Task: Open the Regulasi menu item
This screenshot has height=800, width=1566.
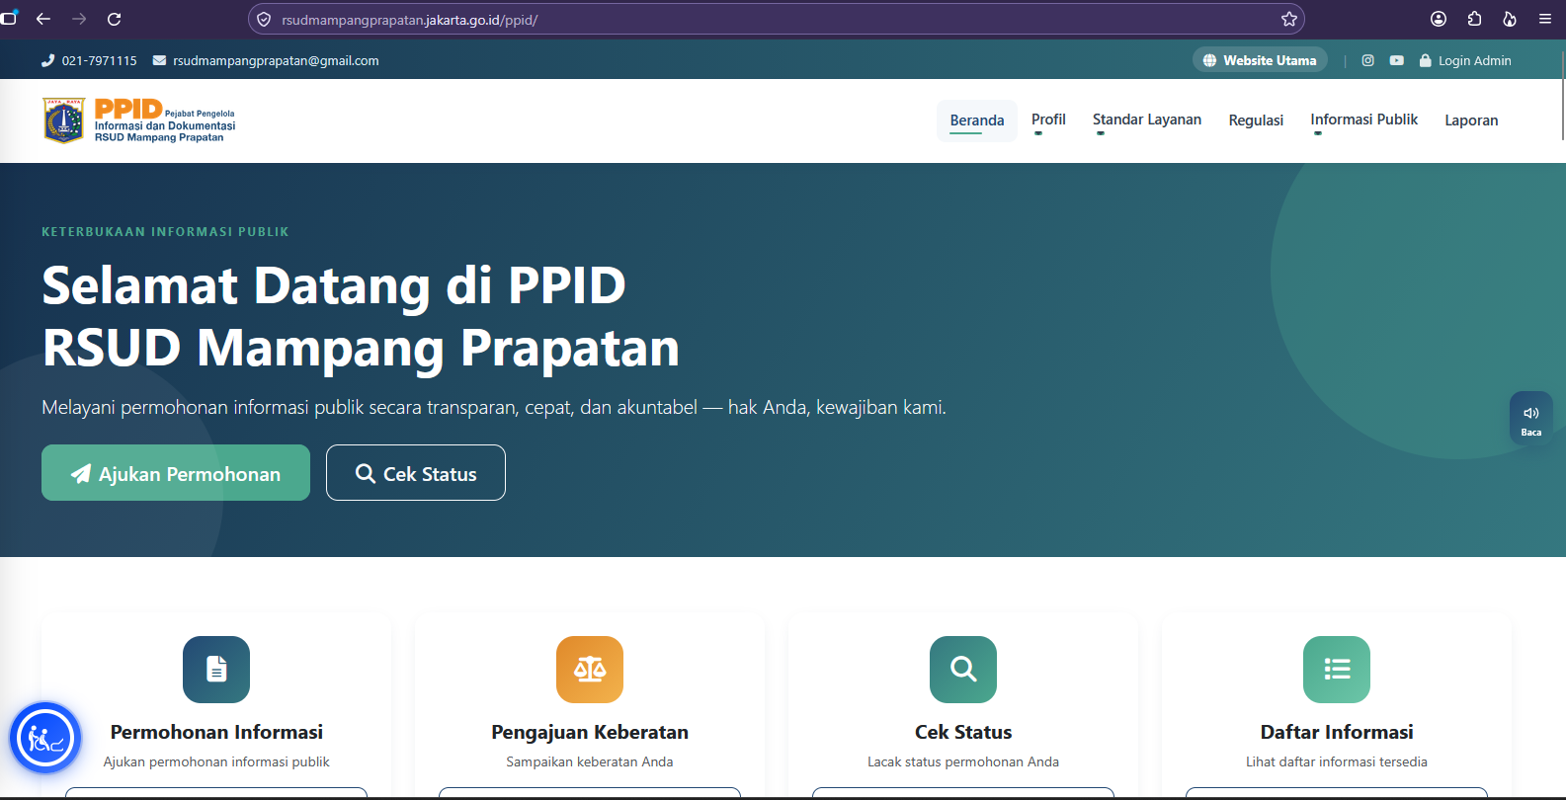Action: (1256, 120)
